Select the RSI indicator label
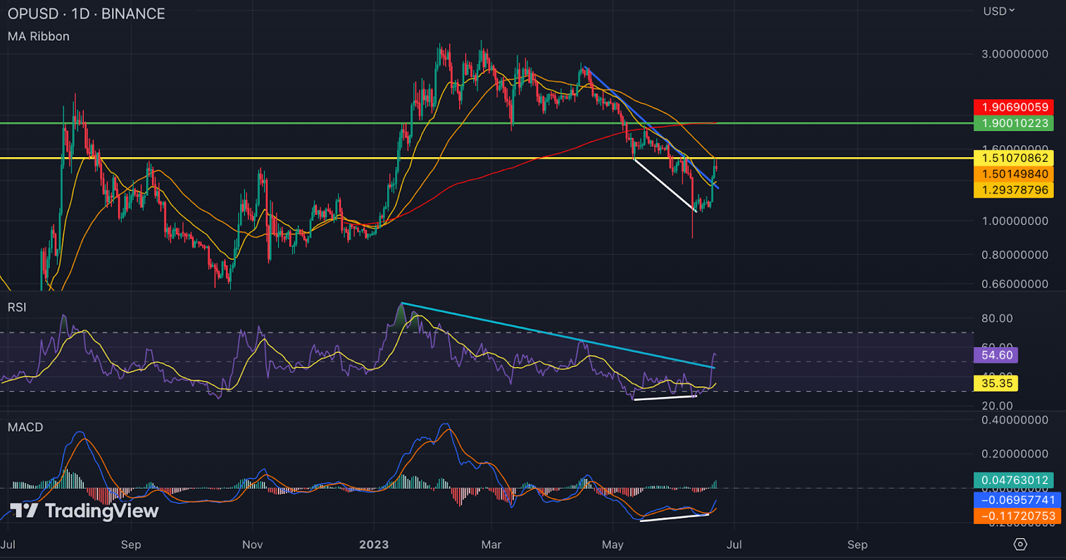This screenshot has width=1066, height=560. tap(17, 307)
